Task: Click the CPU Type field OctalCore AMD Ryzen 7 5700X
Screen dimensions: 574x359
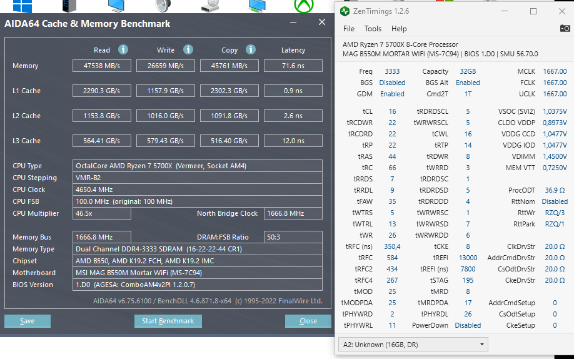Action: pos(198,166)
